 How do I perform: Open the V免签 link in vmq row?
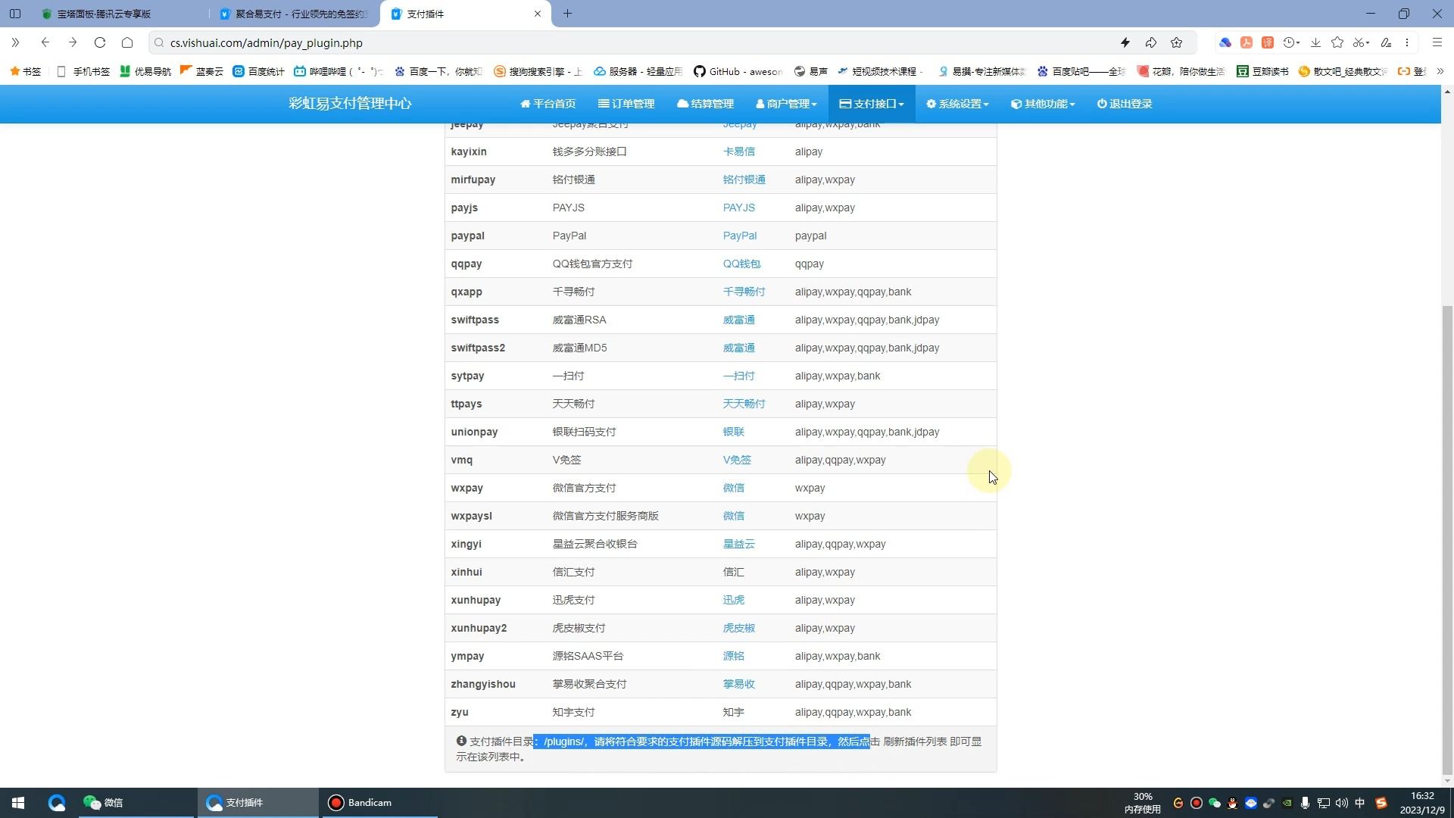tap(737, 460)
